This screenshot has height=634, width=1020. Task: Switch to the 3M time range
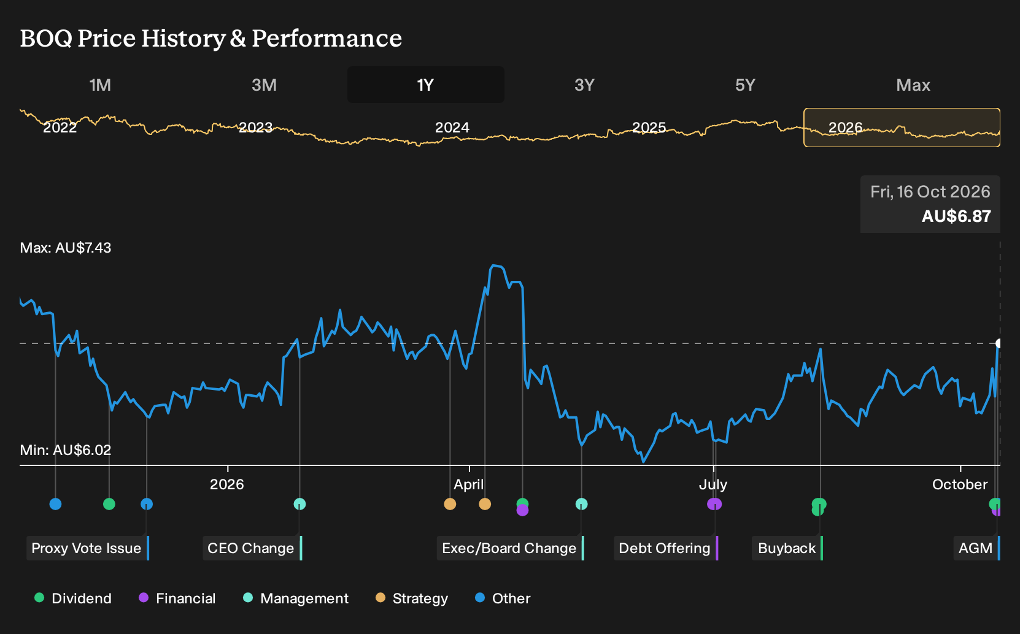pyautogui.click(x=264, y=85)
